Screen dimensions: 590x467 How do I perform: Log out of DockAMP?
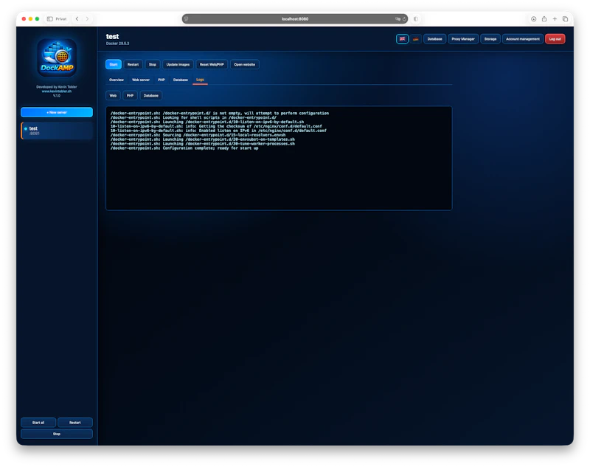pyautogui.click(x=555, y=39)
